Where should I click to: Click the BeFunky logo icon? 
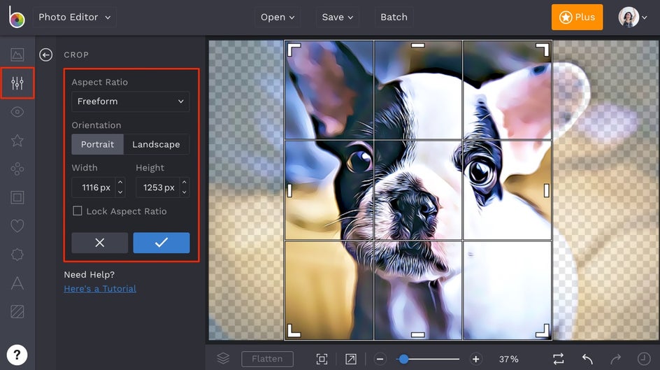pos(16,17)
